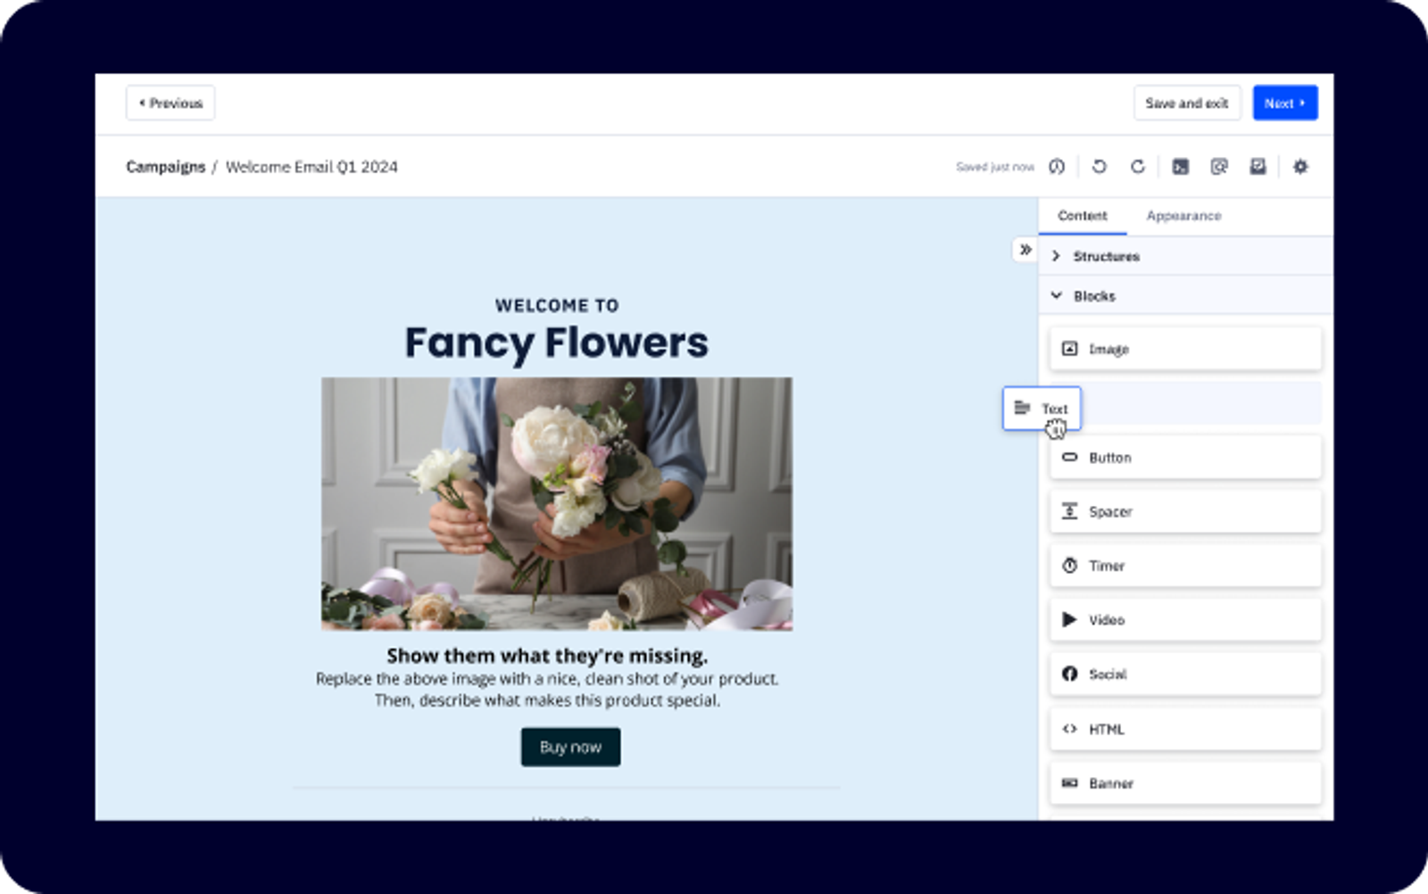Viewport: 1428px width, 894px height.
Task: Click the Campaigns breadcrumb link
Action: pos(165,167)
